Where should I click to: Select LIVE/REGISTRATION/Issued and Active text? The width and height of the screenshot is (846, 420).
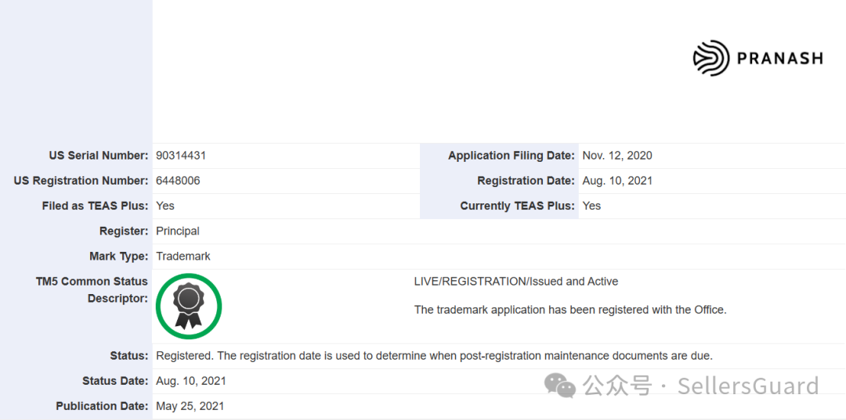(x=516, y=281)
